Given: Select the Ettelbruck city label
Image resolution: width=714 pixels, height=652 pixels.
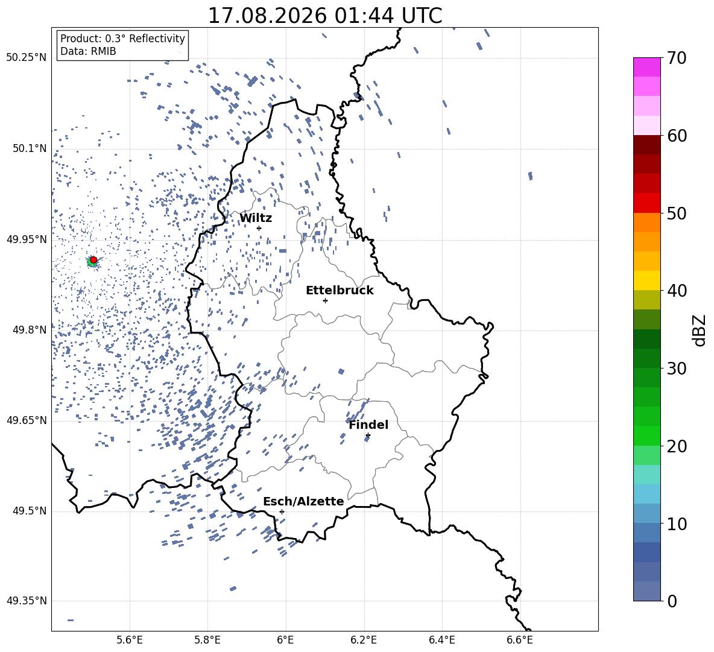Looking at the screenshot, I should (340, 291).
